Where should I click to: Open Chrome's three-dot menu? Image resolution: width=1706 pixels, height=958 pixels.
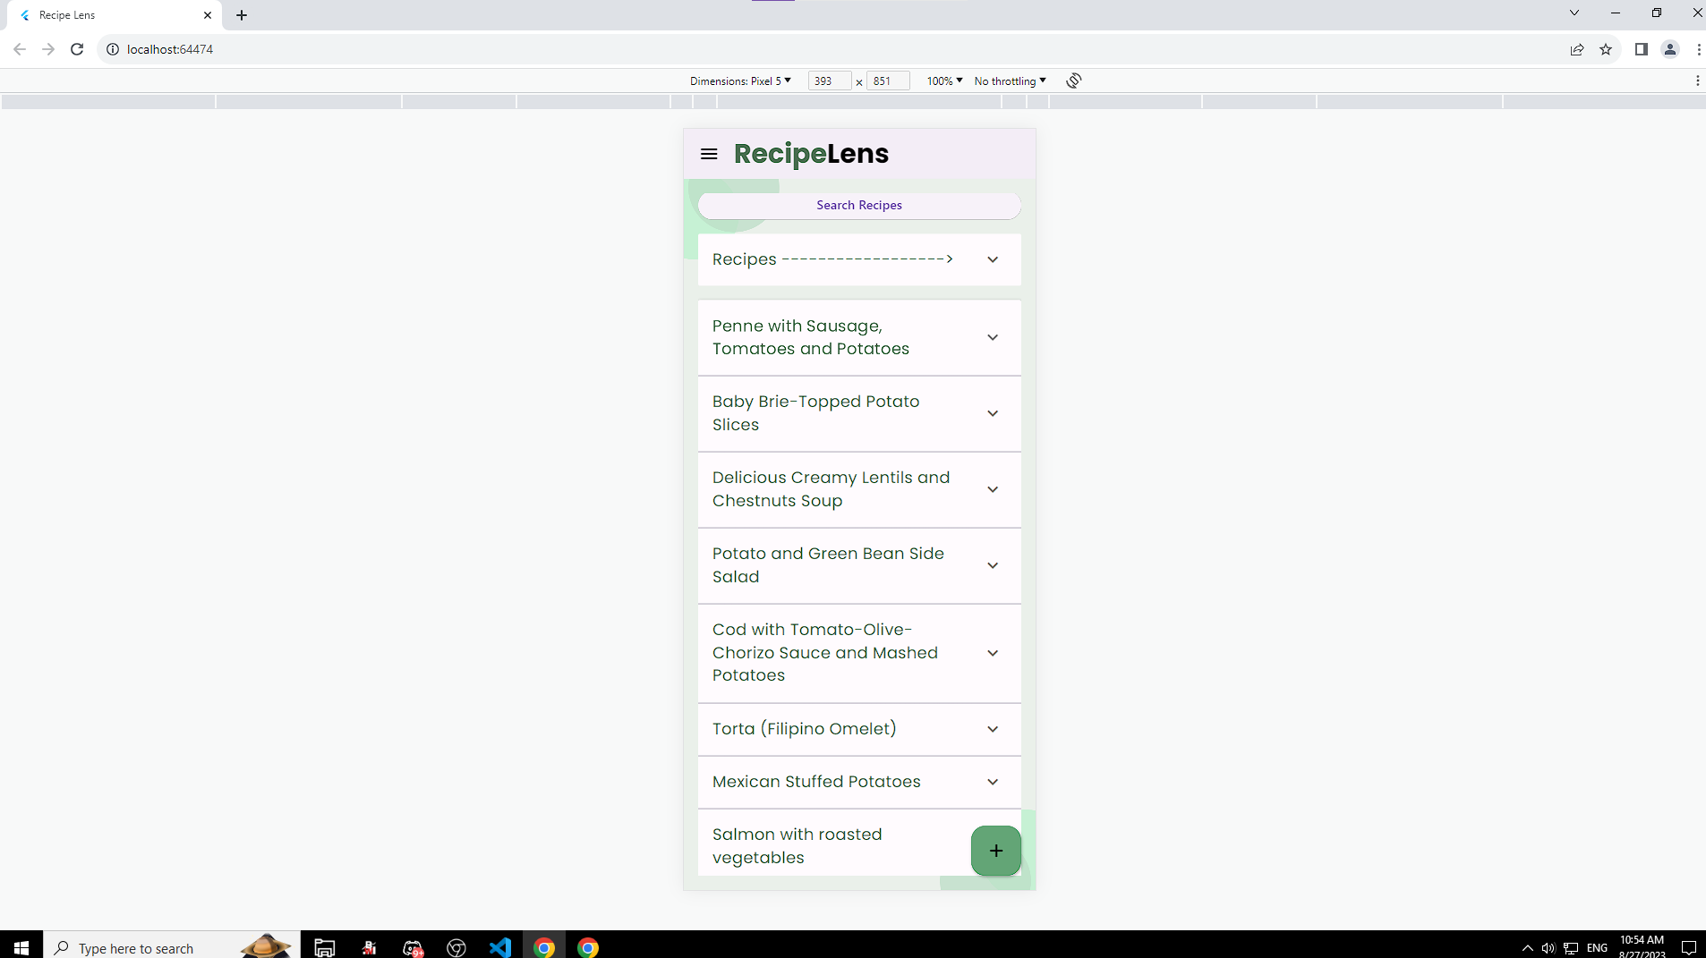pos(1698,49)
